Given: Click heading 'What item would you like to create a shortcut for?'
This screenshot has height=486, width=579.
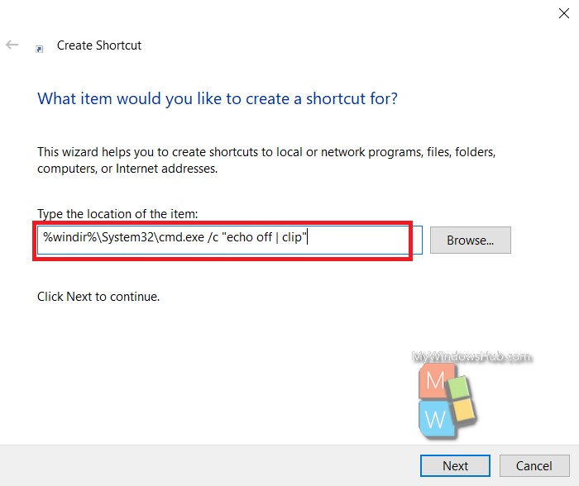Looking at the screenshot, I should pos(218,98).
